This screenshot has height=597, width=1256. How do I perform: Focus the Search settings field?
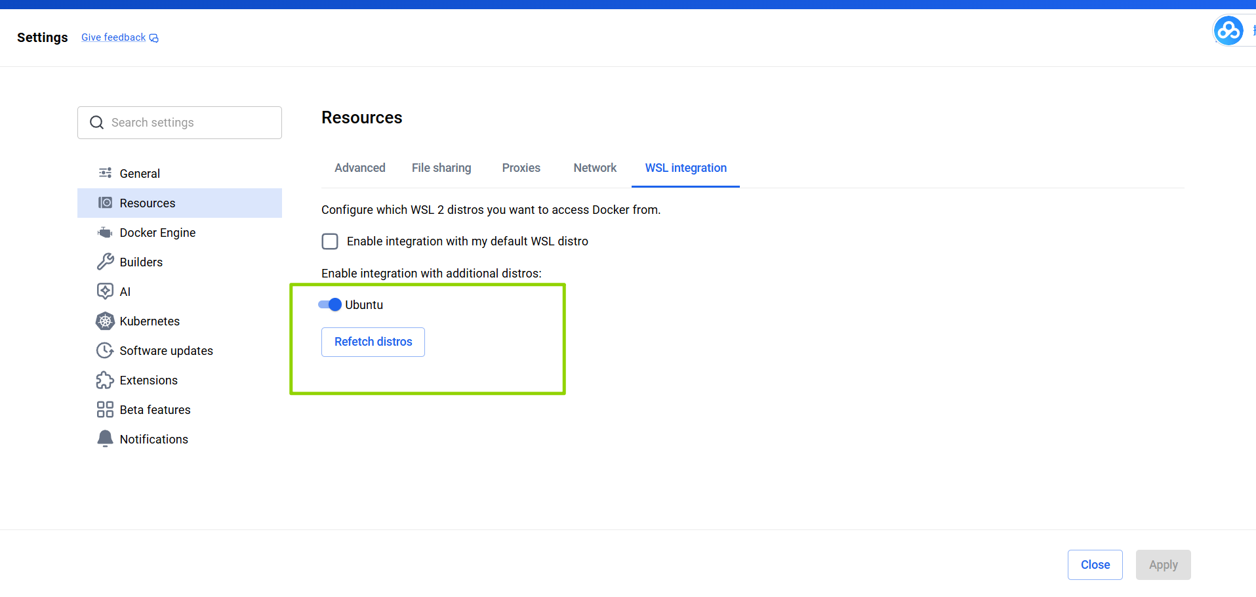pos(180,123)
